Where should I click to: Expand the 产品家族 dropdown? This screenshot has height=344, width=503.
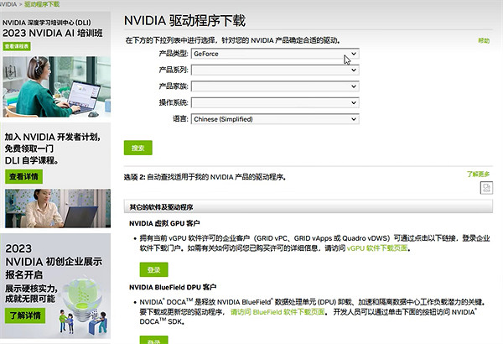(x=274, y=86)
